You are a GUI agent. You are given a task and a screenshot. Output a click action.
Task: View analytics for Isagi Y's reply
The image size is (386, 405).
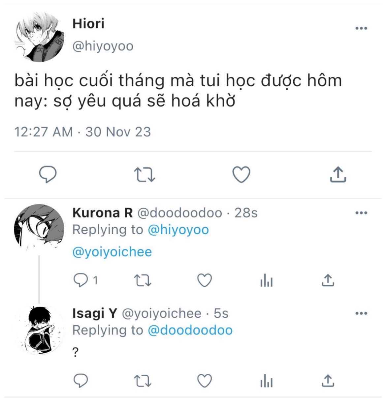266,382
